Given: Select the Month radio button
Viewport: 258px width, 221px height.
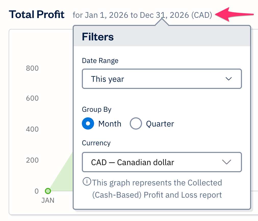Looking at the screenshot, I should [88, 124].
